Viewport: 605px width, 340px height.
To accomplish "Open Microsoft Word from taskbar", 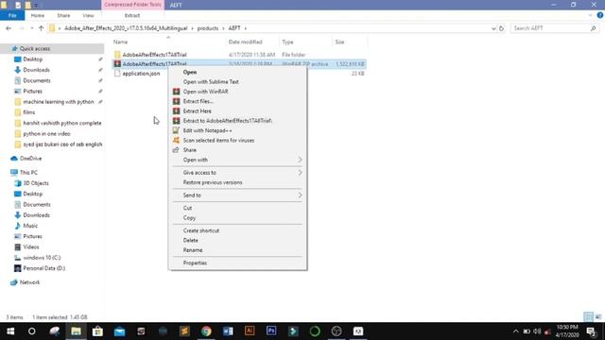I will click(228, 331).
